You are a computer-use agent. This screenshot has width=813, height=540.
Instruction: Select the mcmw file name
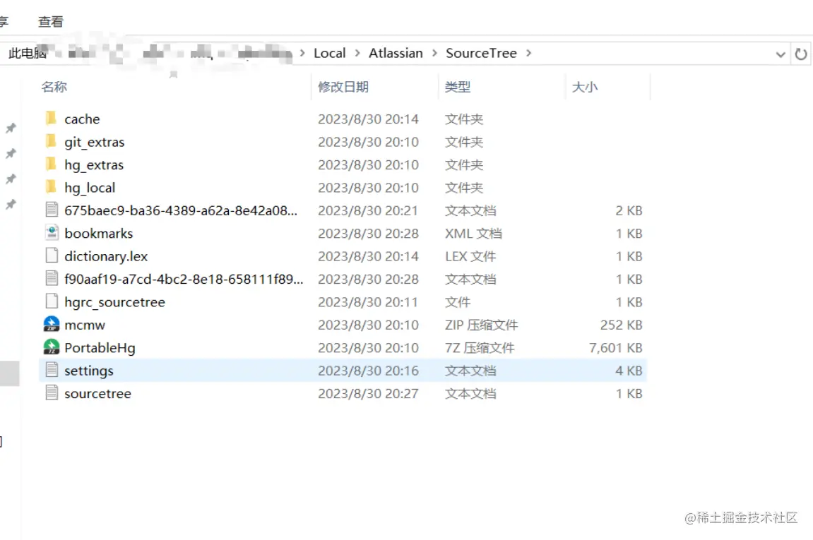coord(85,325)
